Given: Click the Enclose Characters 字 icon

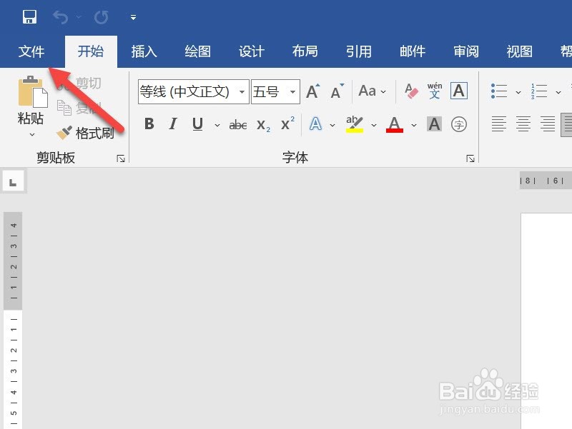Looking at the screenshot, I should [459, 124].
